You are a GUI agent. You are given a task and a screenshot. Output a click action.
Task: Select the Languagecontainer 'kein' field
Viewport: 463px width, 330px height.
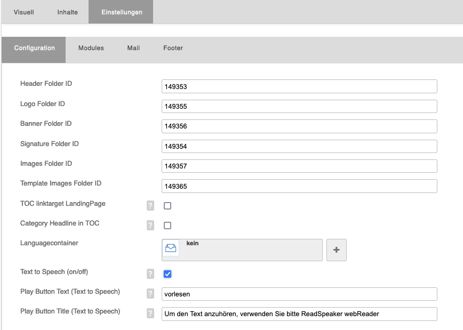(x=242, y=250)
